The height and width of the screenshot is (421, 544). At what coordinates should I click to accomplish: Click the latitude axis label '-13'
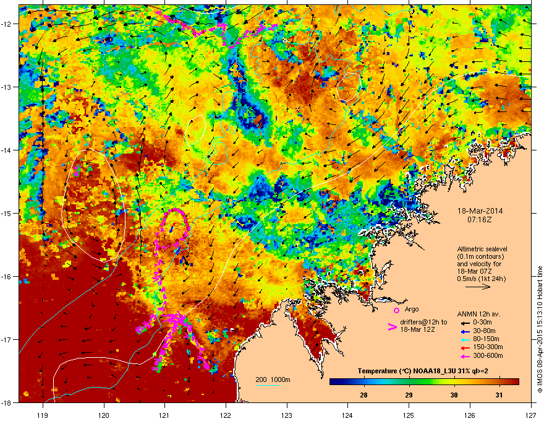(x=6, y=87)
